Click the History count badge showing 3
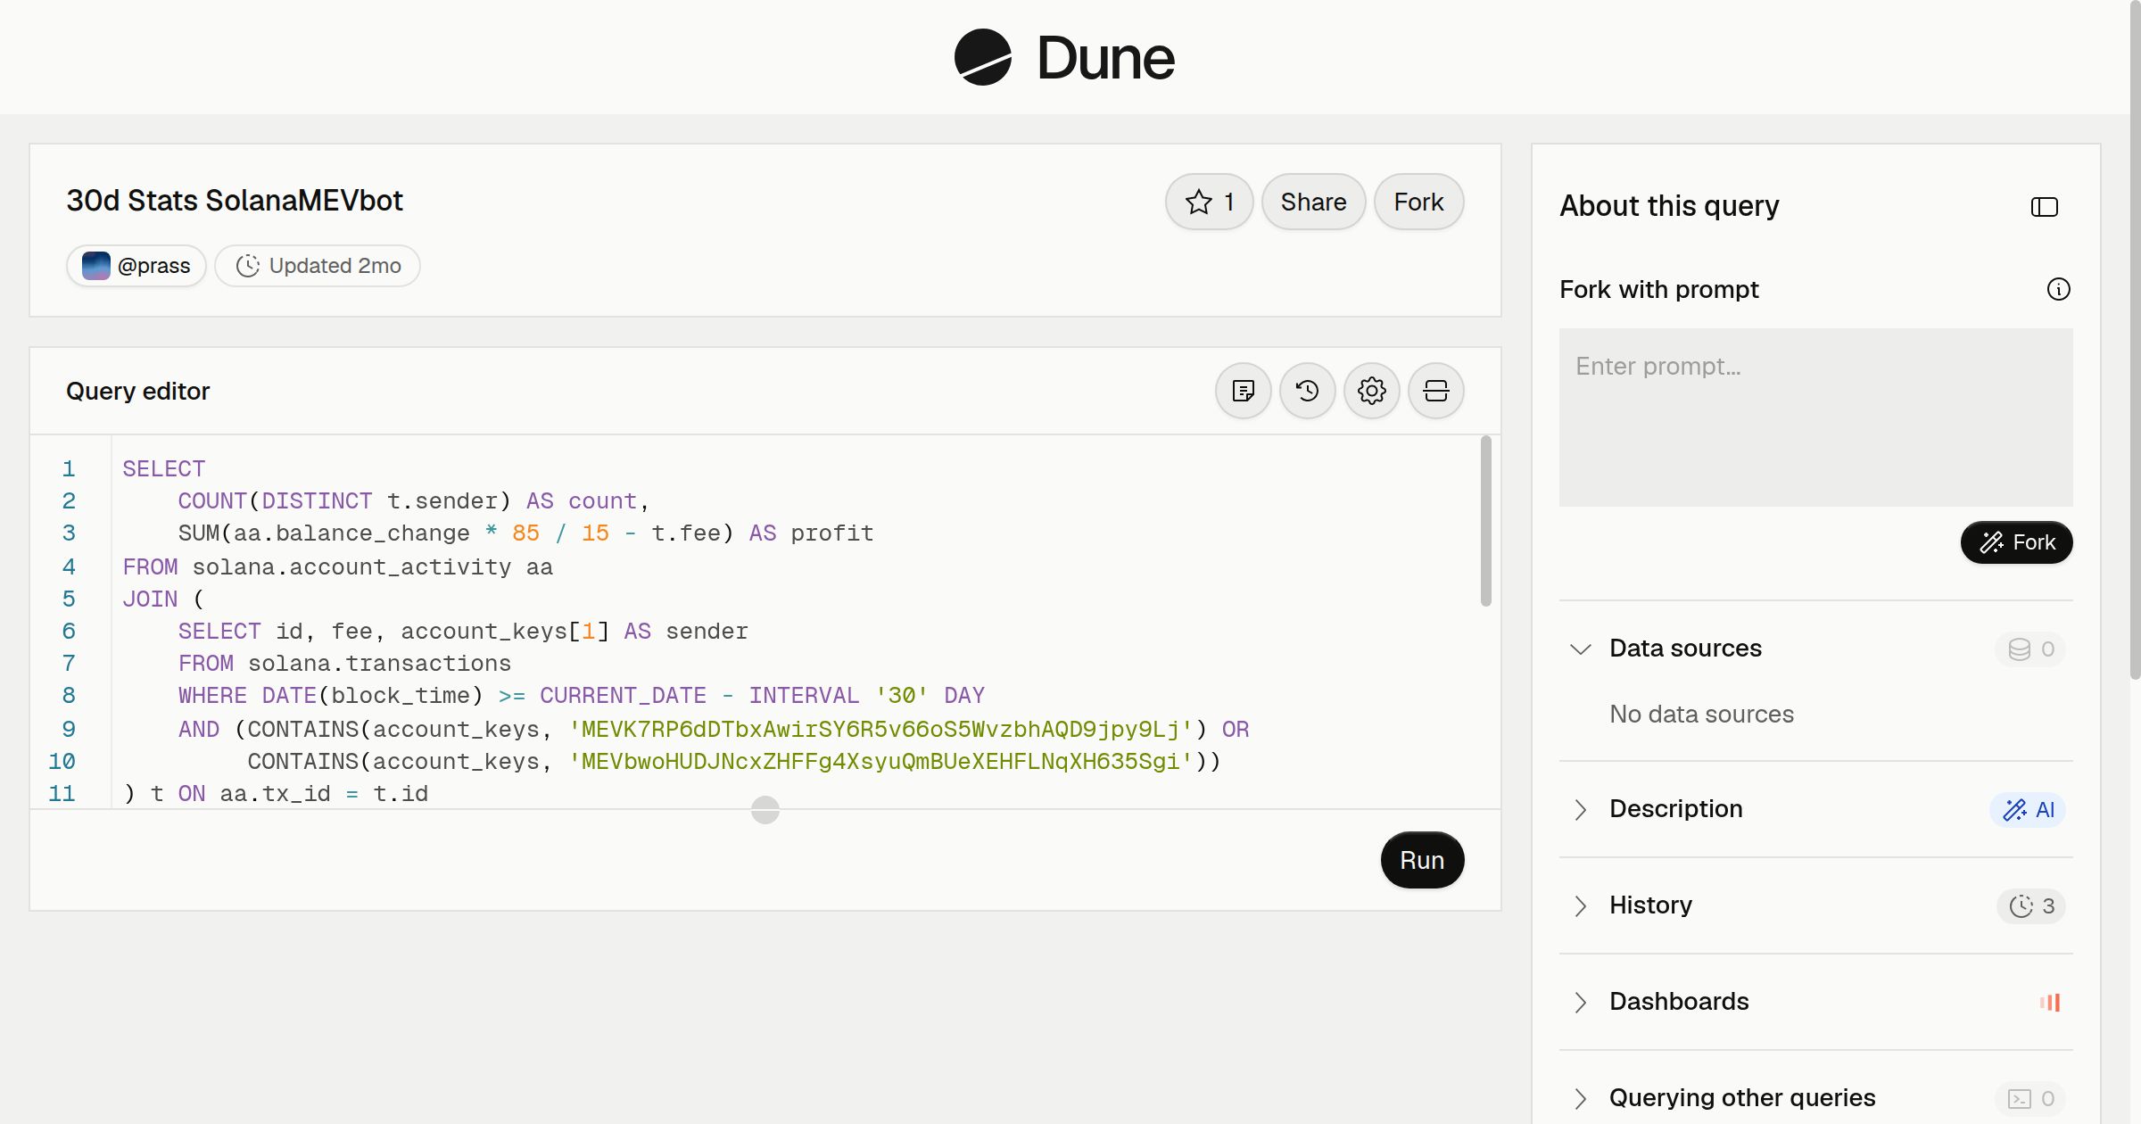This screenshot has width=2141, height=1124. click(2030, 905)
